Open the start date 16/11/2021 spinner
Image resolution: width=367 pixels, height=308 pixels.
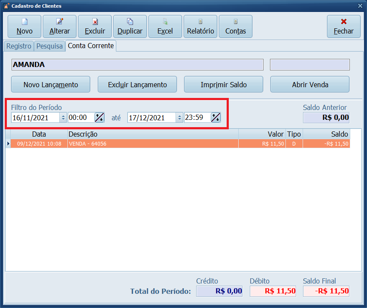click(63, 117)
